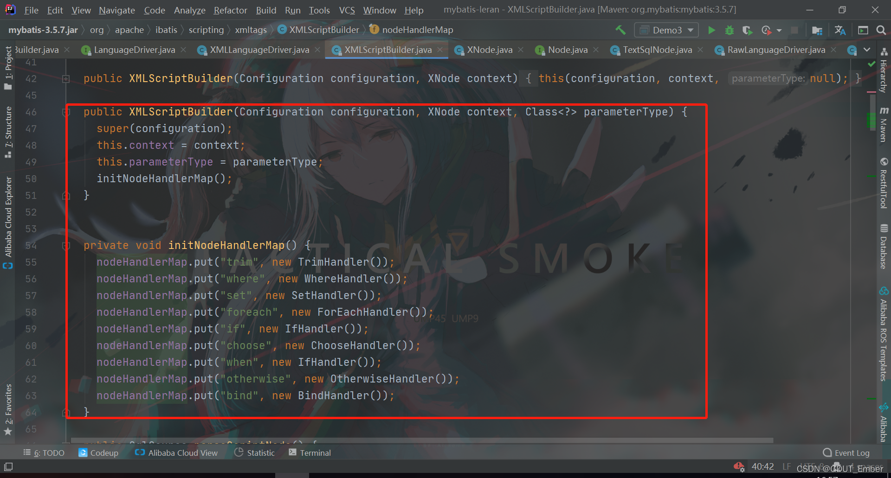Open the Analyze menu
The width and height of the screenshot is (891, 478).
point(189,10)
